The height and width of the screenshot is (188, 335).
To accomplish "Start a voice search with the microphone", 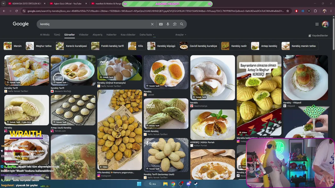I will click(x=168, y=24).
